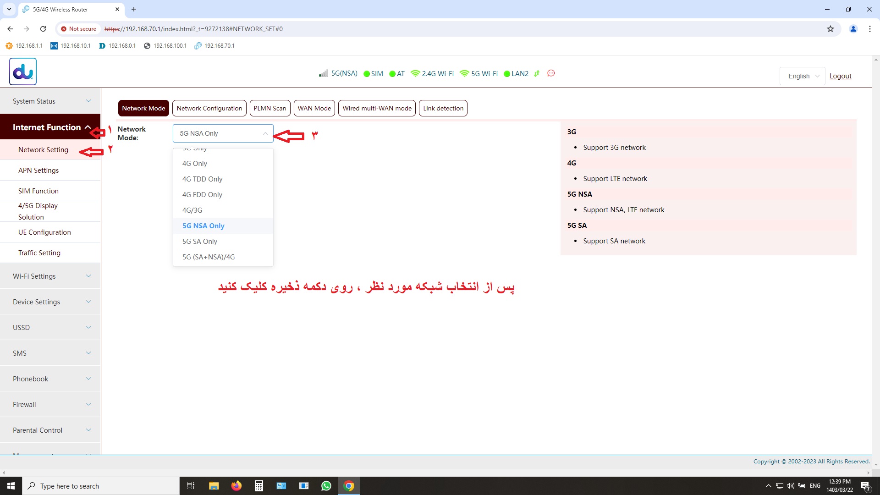Open the WAN Mode tab
This screenshot has height=495, width=880.
pos(314,108)
